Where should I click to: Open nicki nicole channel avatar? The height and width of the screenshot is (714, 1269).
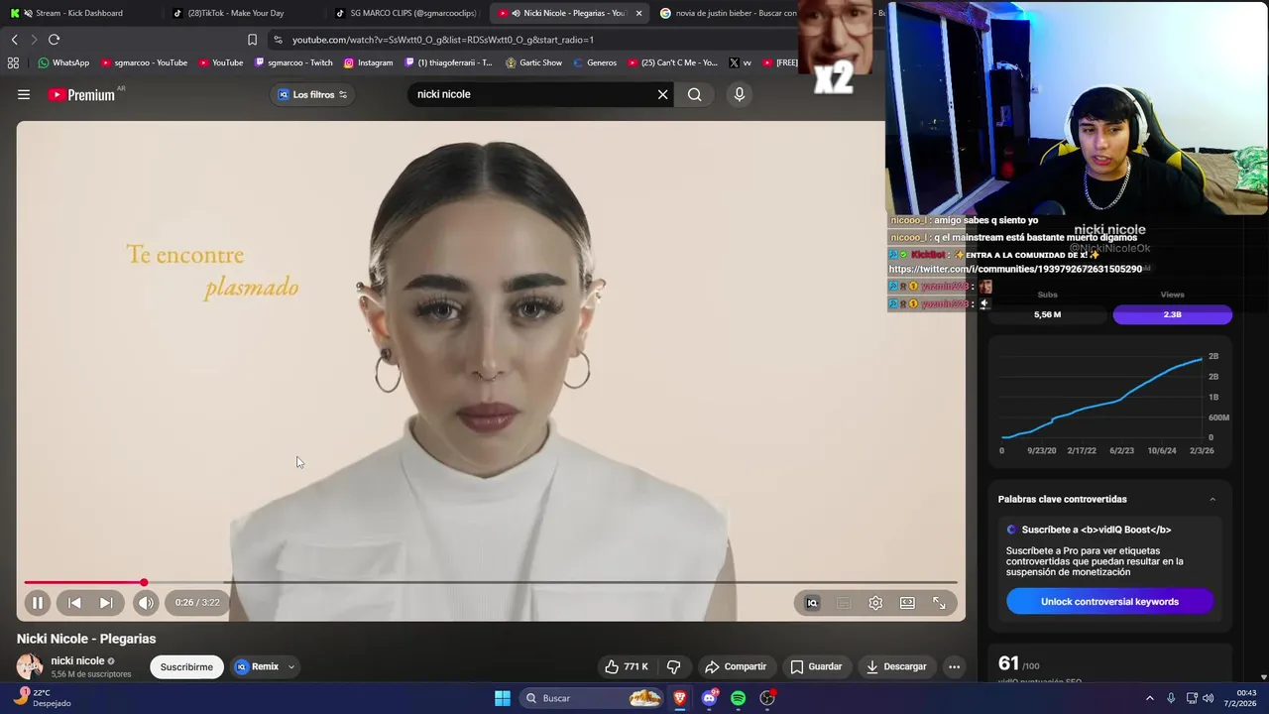[x=30, y=666]
